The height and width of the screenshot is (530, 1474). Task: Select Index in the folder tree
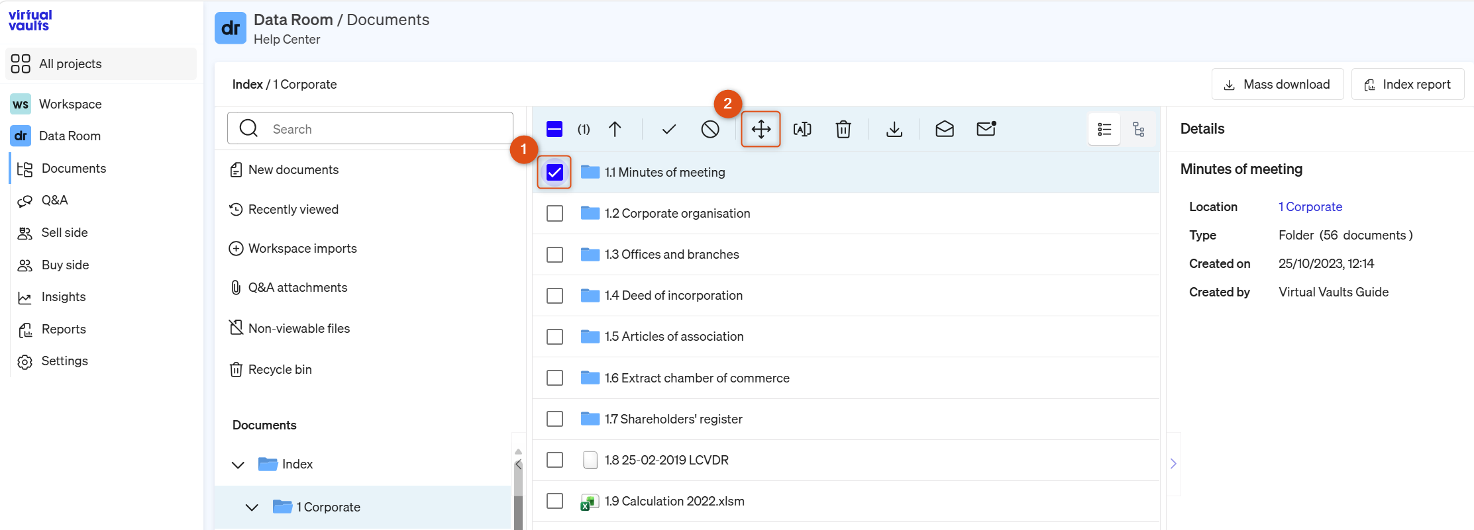(x=297, y=464)
